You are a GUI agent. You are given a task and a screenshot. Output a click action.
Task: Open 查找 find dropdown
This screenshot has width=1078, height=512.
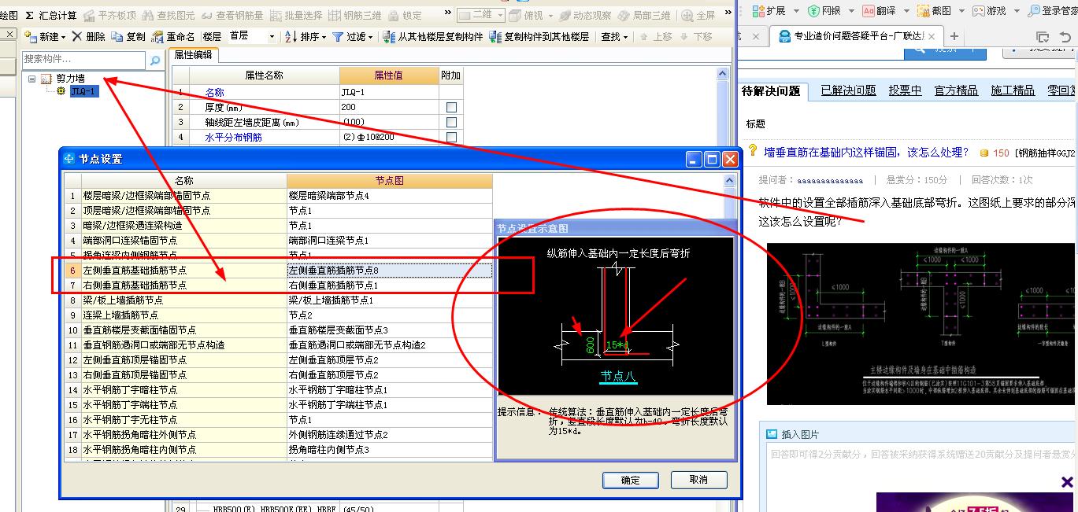(x=614, y=36)
